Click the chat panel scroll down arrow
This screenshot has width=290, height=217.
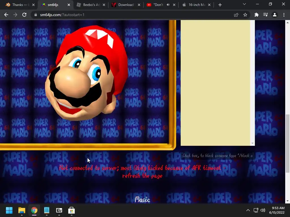252,144
